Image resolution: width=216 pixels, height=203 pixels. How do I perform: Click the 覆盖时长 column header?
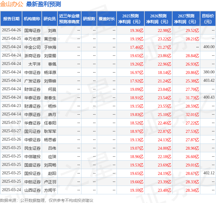coord(107,19)
